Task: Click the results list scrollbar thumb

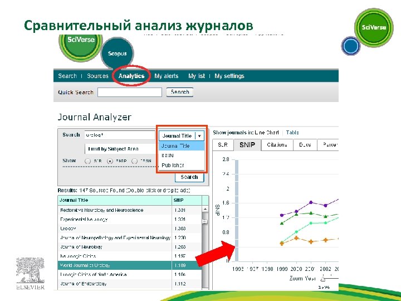Action: tap(205, 221)
